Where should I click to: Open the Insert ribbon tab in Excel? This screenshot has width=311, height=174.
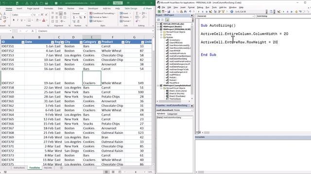pos(19,9)
